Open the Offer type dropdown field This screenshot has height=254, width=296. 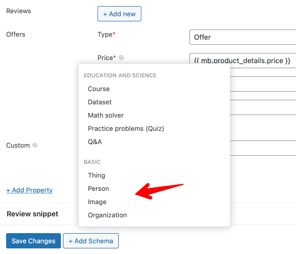pos(243,37)
